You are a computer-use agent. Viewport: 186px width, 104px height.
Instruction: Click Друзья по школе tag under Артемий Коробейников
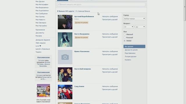coord(81,23)
